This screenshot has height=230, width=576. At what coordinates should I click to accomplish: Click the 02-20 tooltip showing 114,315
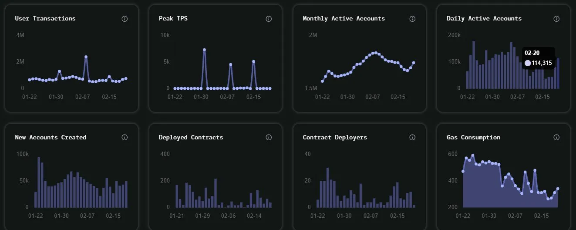click(538, 58)
